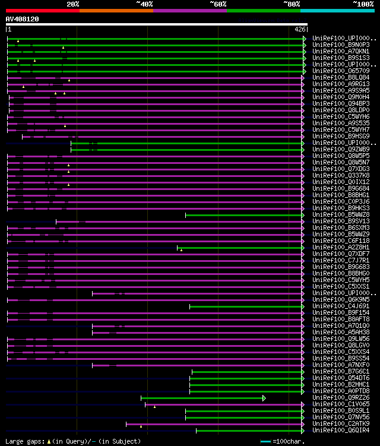
Task: Open the UniRef100_Q6K9N5 entry
Action: point(341,300)
